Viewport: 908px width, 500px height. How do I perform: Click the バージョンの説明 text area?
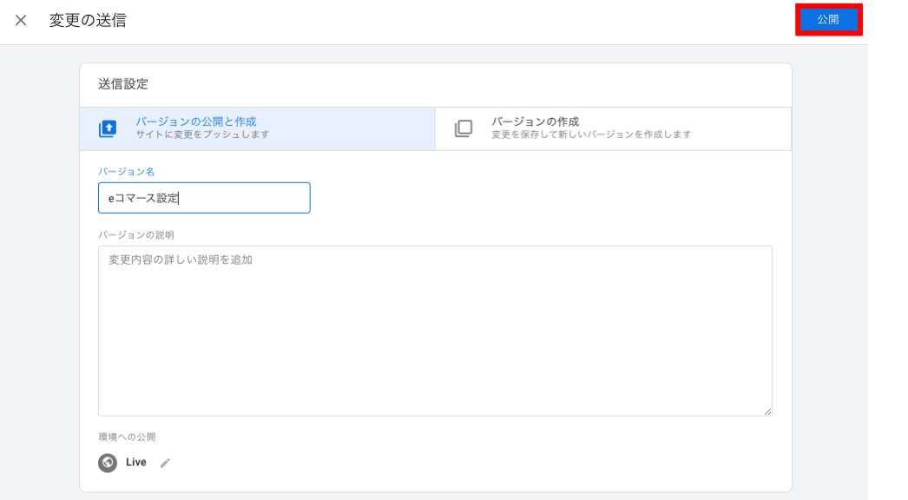[x=435, y=330]
